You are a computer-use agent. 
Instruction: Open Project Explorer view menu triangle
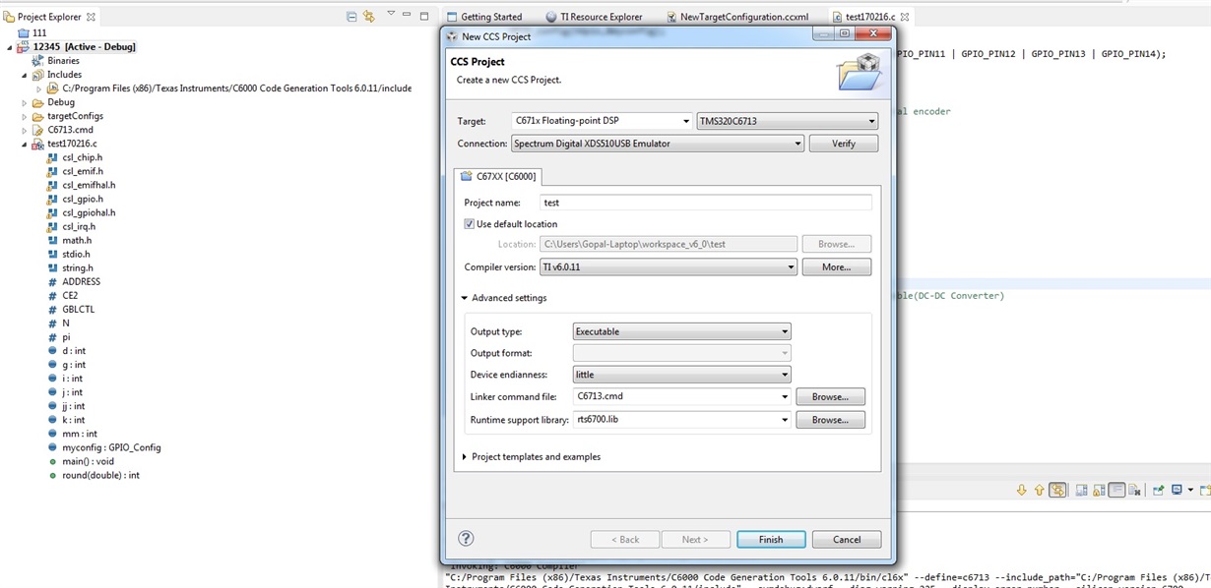(391, 15)
